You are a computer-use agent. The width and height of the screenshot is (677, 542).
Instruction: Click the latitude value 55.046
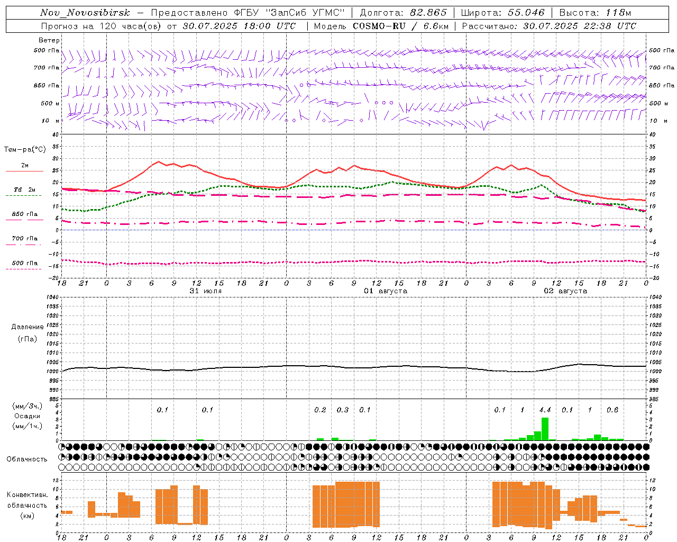click(526, 13)
